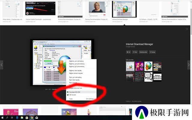192x120 pixels.
Task: Open the Windows Start menu
Action: (x=2, y=118)
